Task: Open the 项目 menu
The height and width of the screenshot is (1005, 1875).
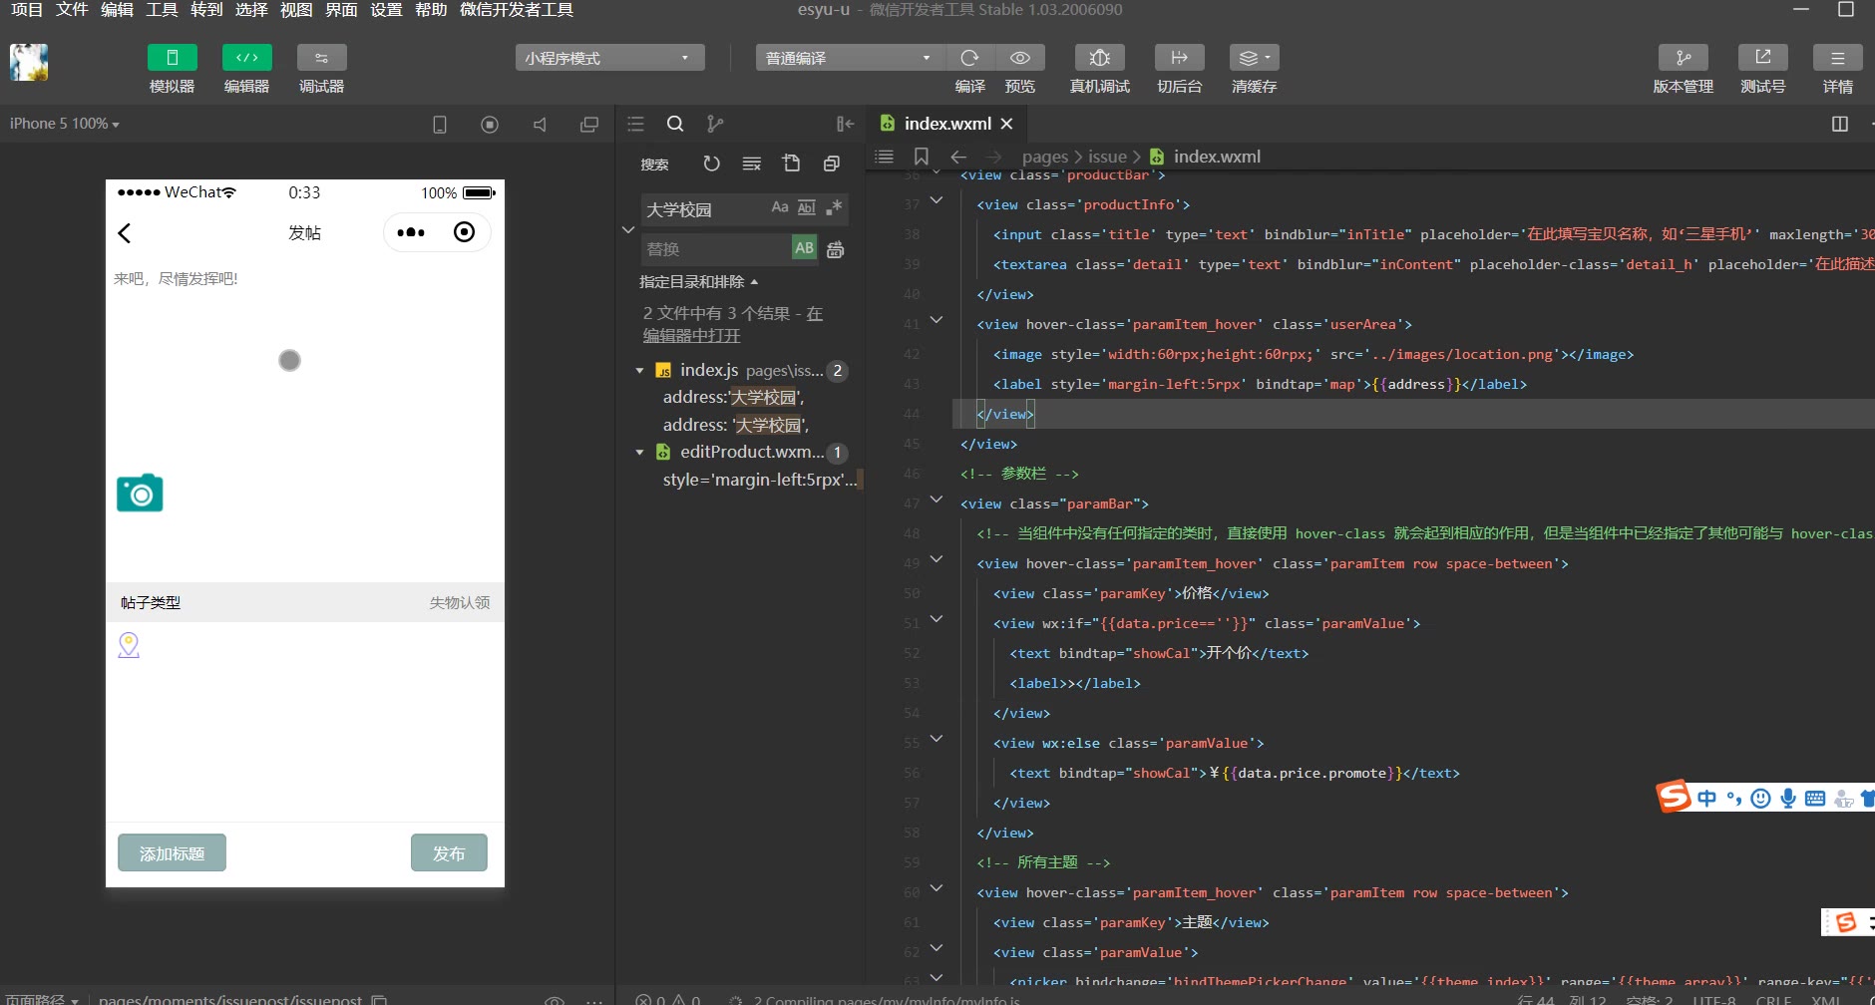Action: pyautogui.click(x=27, y=10)
